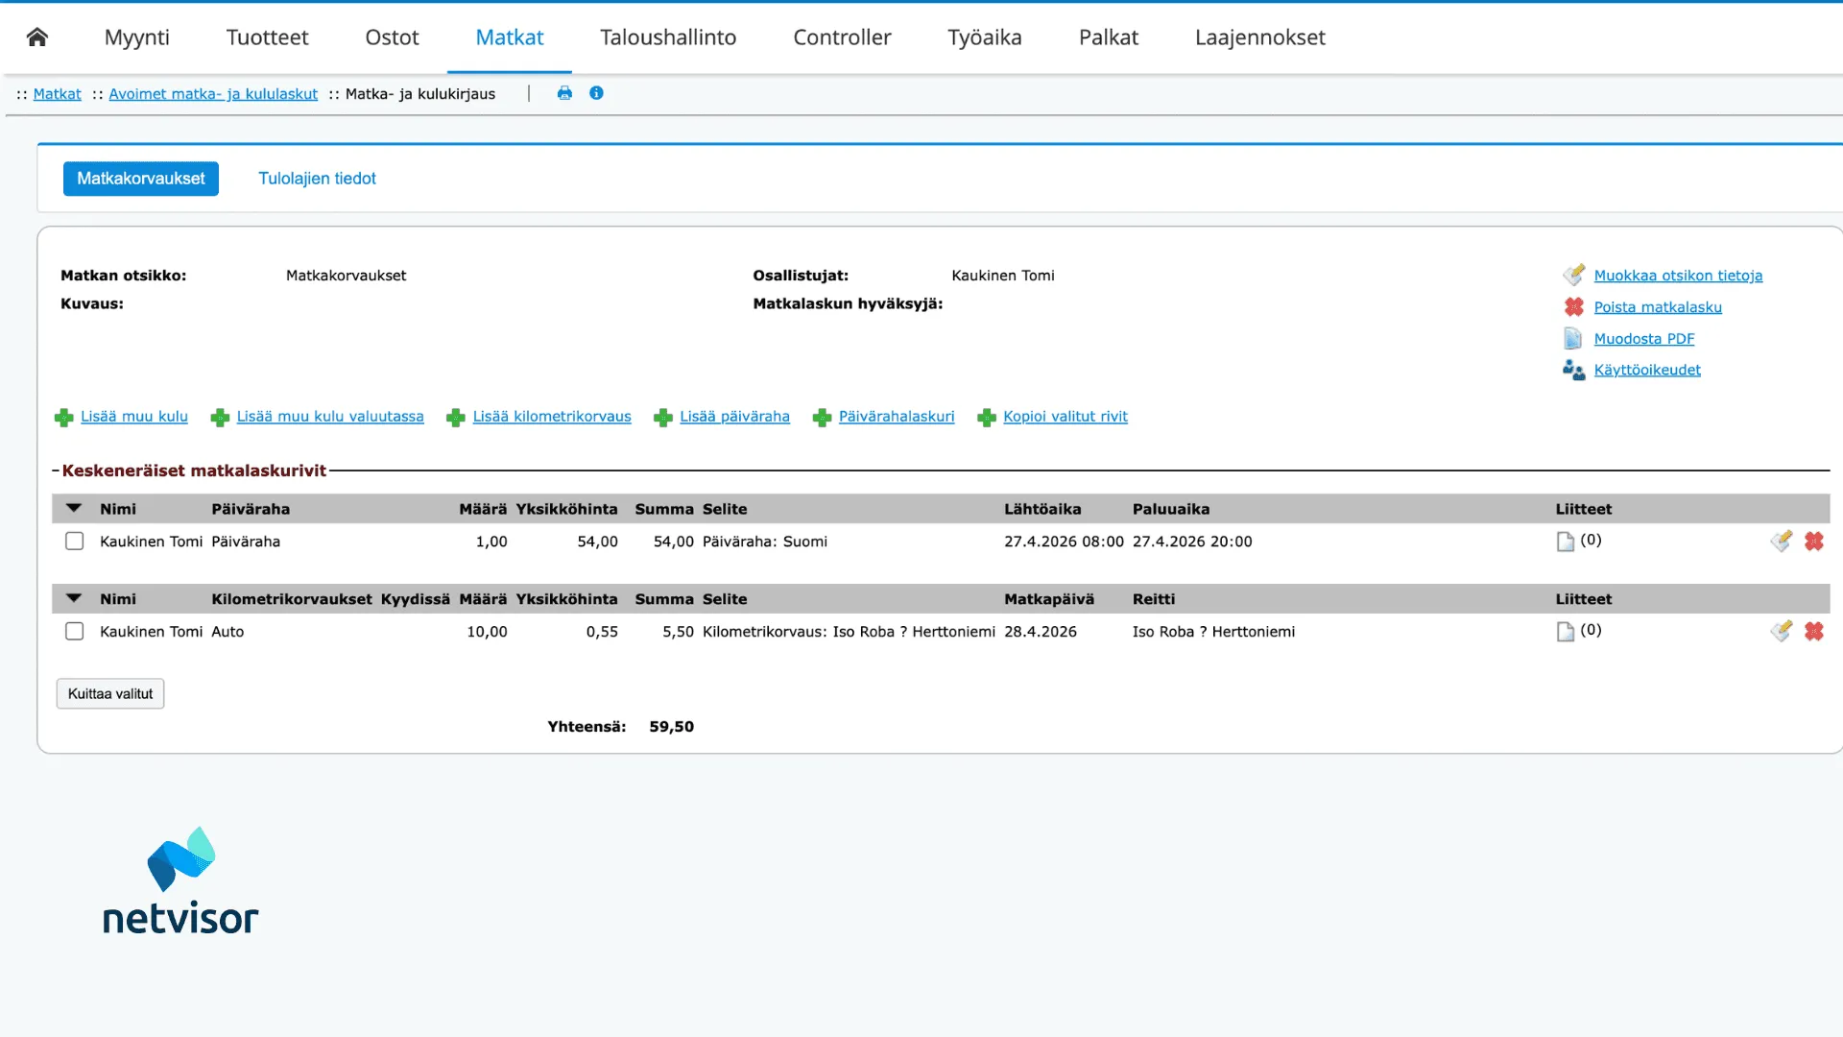Edit the Päiväraha row with pencil icon
This screenshot has height=1037, width=1843.
pyautogui.click(x=1782, y=542)
